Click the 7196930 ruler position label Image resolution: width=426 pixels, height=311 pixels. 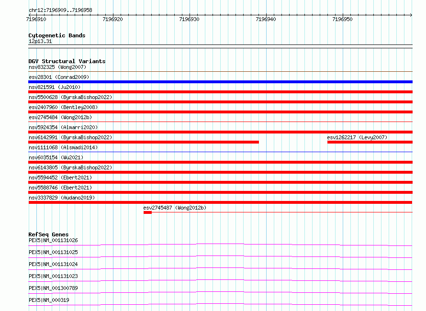190,19
